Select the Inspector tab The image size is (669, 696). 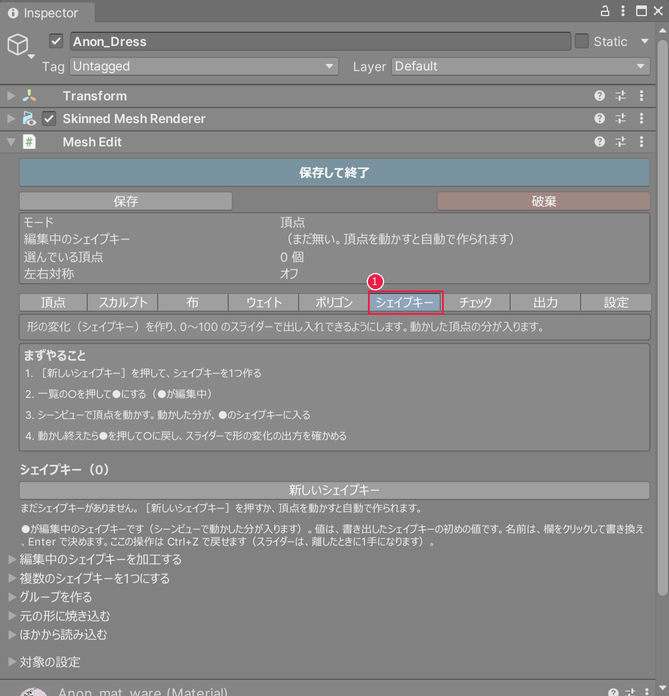[48, 13]
